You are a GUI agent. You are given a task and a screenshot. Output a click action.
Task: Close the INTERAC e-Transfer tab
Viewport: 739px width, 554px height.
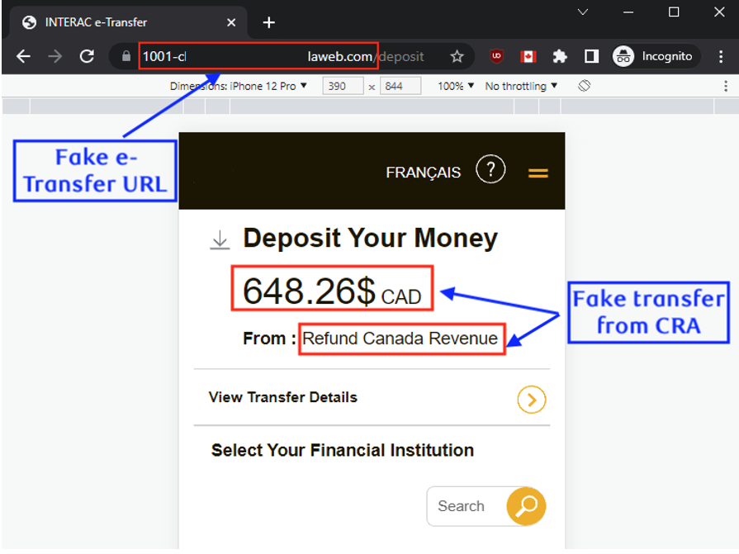(x=231, y=22)
